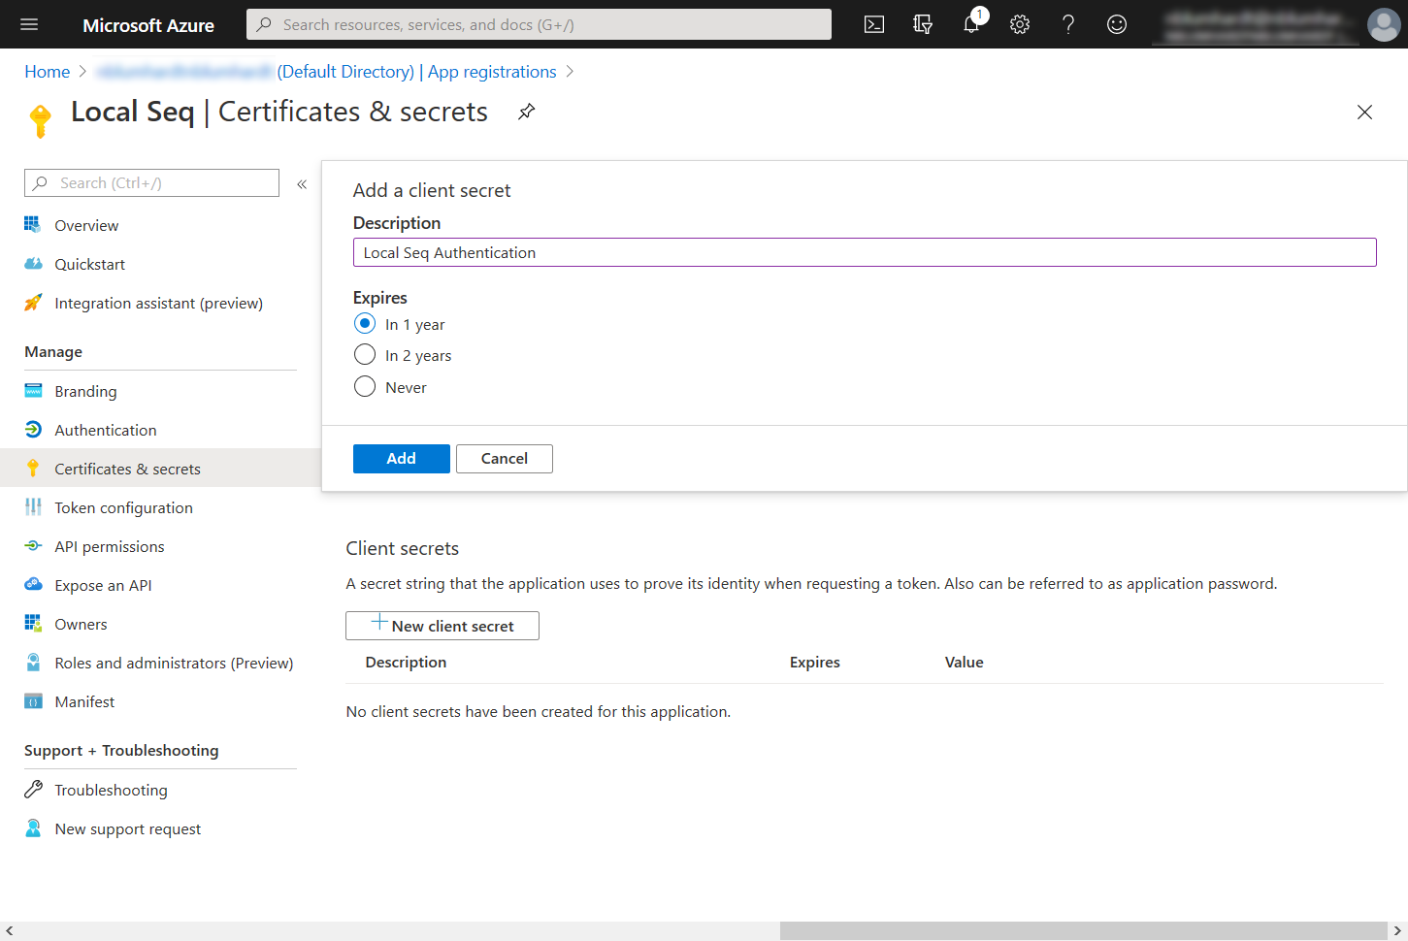
Task: Click the New client secret button
Action: 442,626
